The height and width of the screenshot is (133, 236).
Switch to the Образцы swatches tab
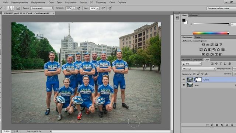point(193,15)
